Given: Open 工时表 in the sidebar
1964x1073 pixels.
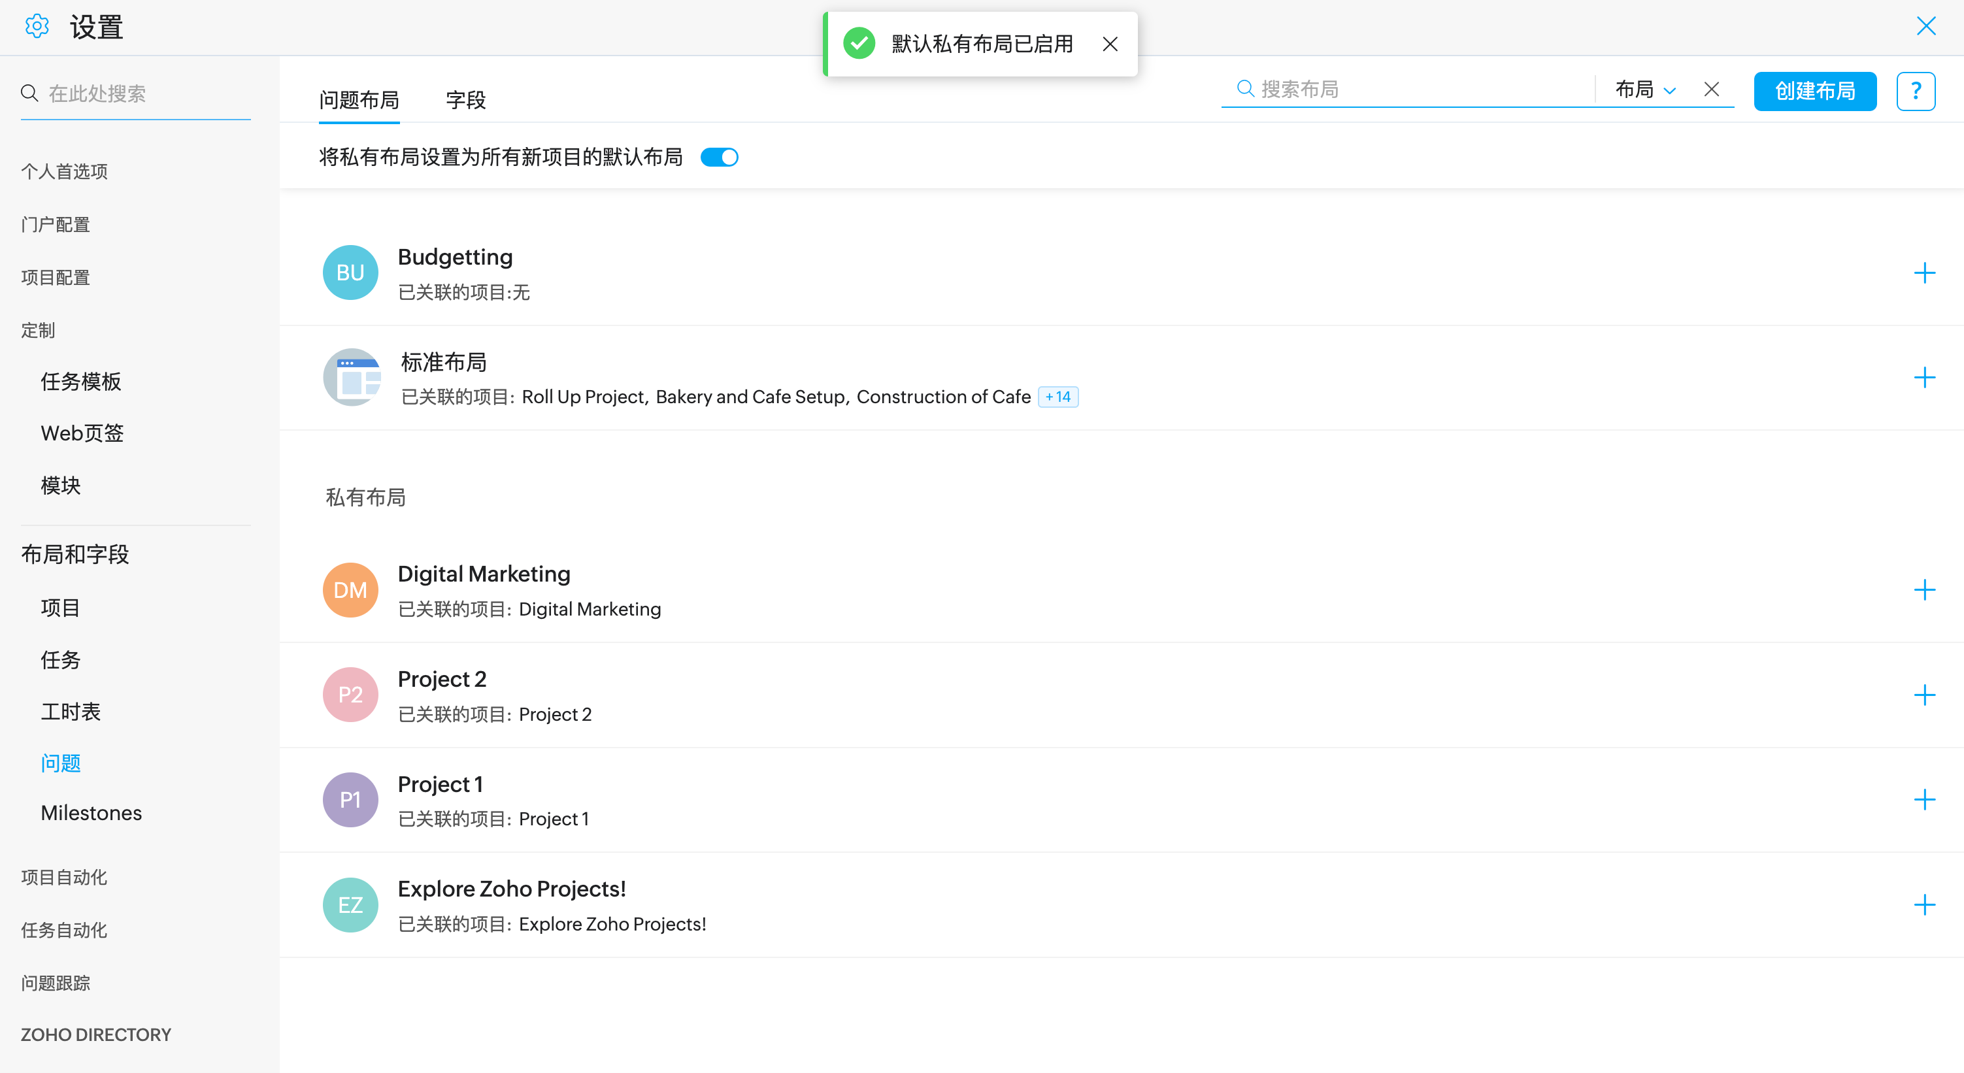Looking at the screenshot, I should (70, 712).
